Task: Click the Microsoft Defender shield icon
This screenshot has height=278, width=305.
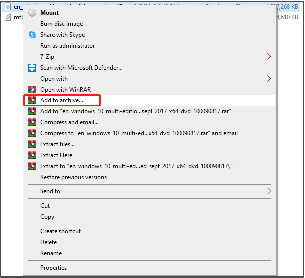Action: [32, 68]
